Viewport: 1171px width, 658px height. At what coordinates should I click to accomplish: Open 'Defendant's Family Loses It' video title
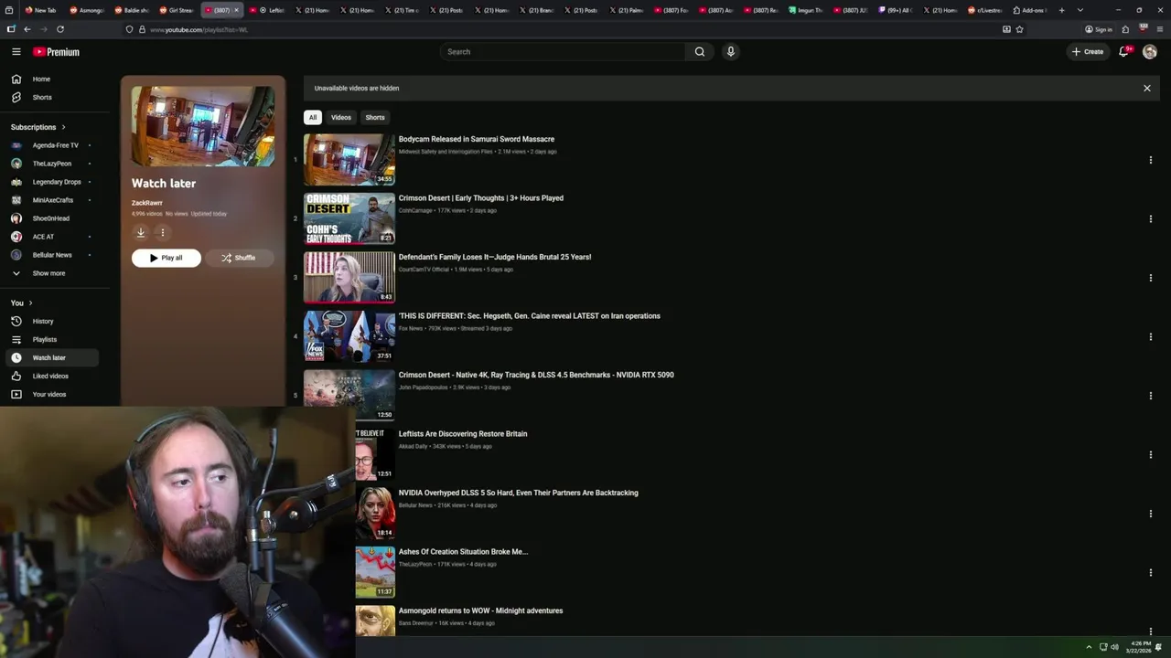click(x=495, y=258)
